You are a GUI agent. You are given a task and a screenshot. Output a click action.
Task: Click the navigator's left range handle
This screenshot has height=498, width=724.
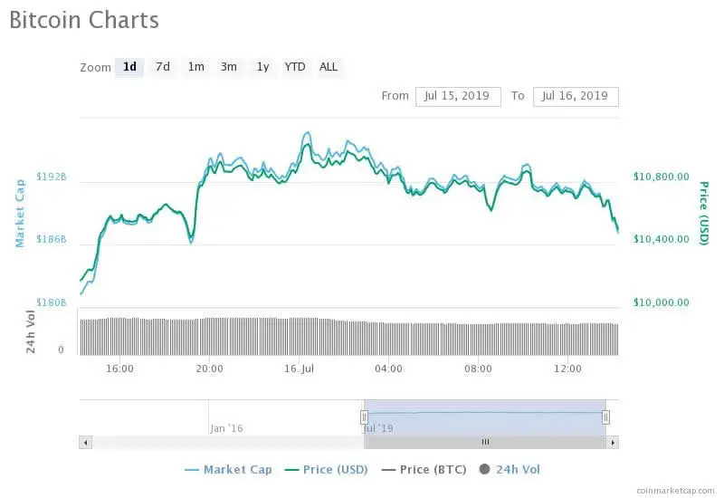[x=364, y=417]
